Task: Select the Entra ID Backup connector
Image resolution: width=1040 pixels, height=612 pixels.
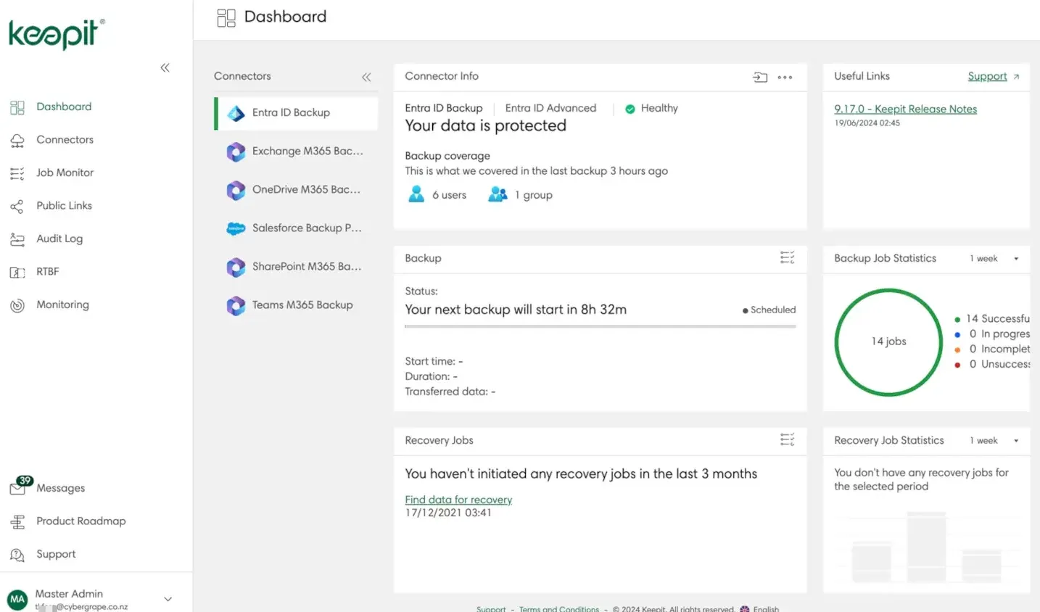Action: coord(296,113)
